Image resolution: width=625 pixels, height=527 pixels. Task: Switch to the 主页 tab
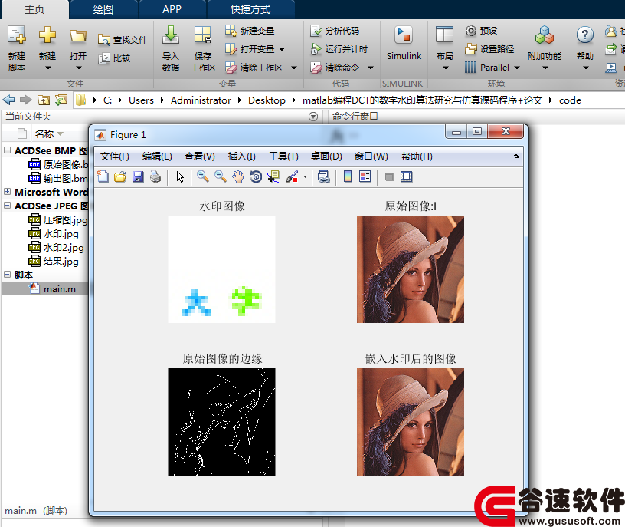(x=34, y=9)
